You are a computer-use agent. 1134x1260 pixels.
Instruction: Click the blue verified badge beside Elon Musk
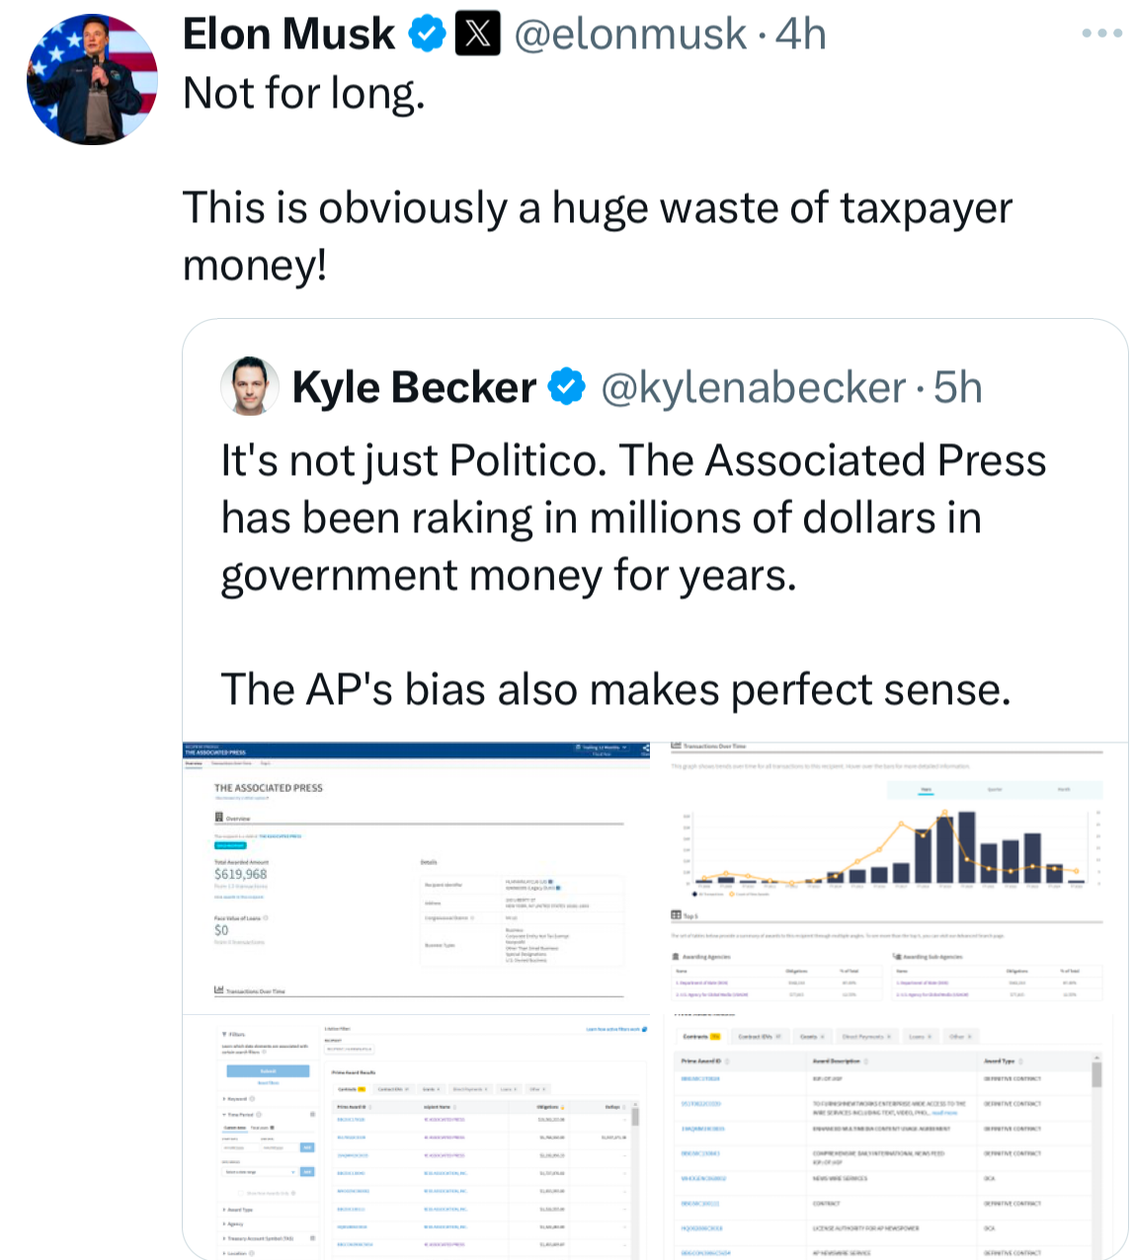[427, 35]
